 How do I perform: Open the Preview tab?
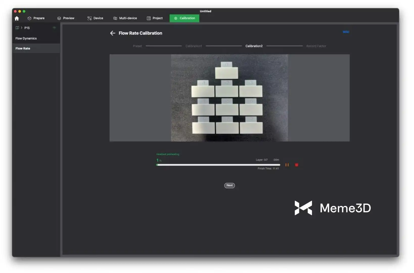click(x=66, y=18)
